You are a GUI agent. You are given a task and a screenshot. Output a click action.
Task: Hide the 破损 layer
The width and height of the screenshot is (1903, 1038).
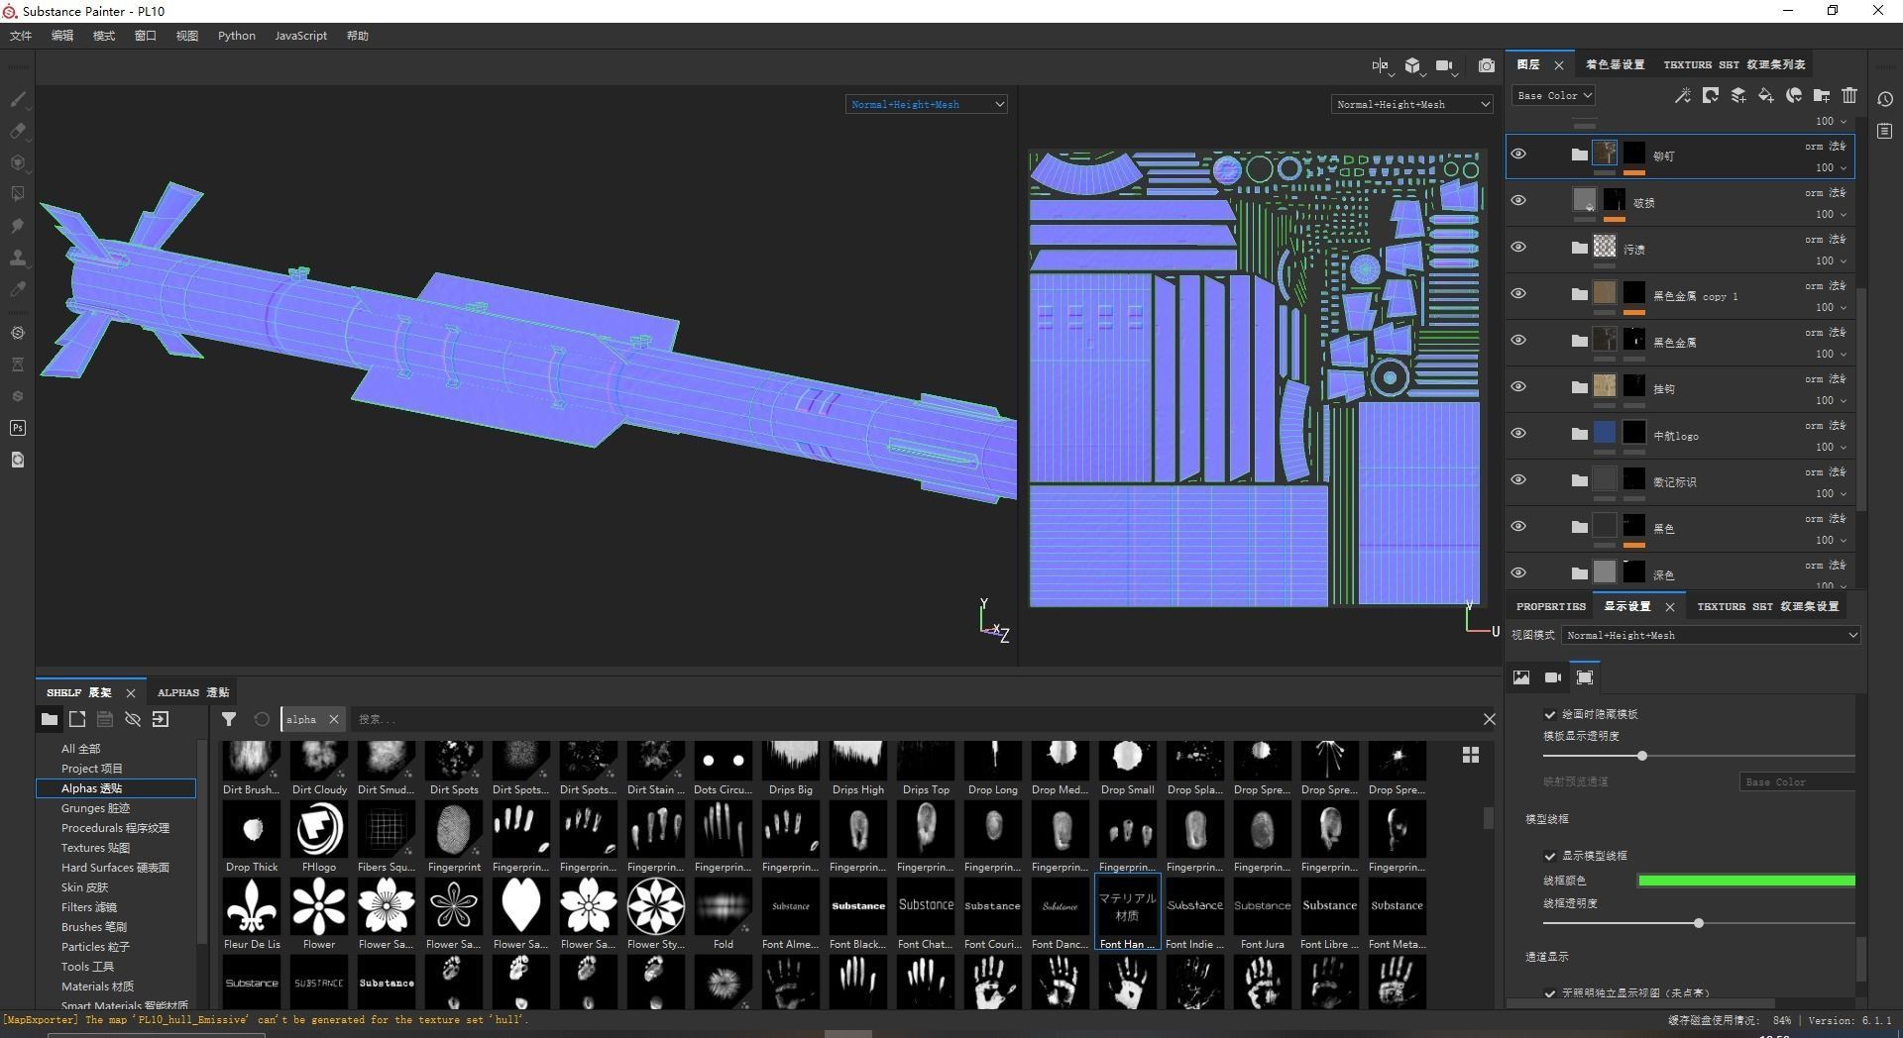click(x=1518, y=200)
